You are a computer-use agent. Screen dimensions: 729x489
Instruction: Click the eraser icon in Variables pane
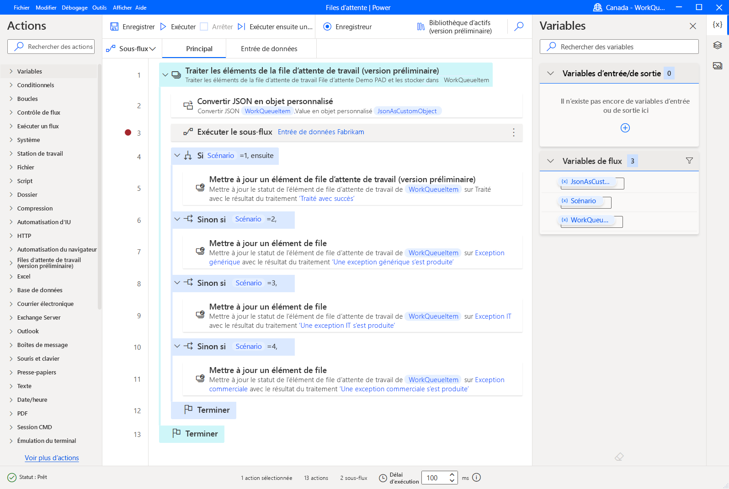[619, 457]
